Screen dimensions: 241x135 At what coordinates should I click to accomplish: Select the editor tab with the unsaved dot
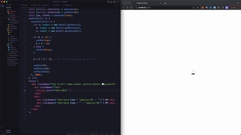pyautogui.click(x=35, y=5)
